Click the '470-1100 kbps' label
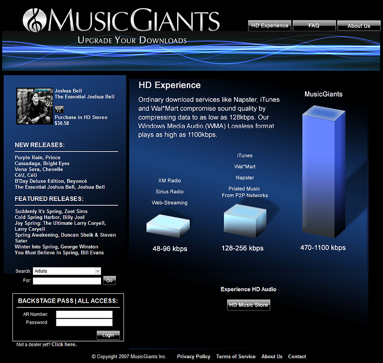Image resolution: width=383 pixels, height=363 pixels. point(323,248)
